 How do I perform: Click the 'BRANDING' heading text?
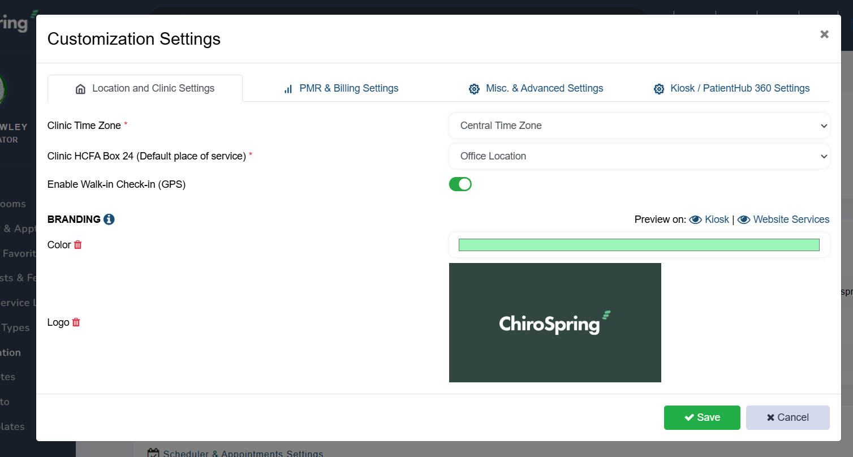(74, 219)
